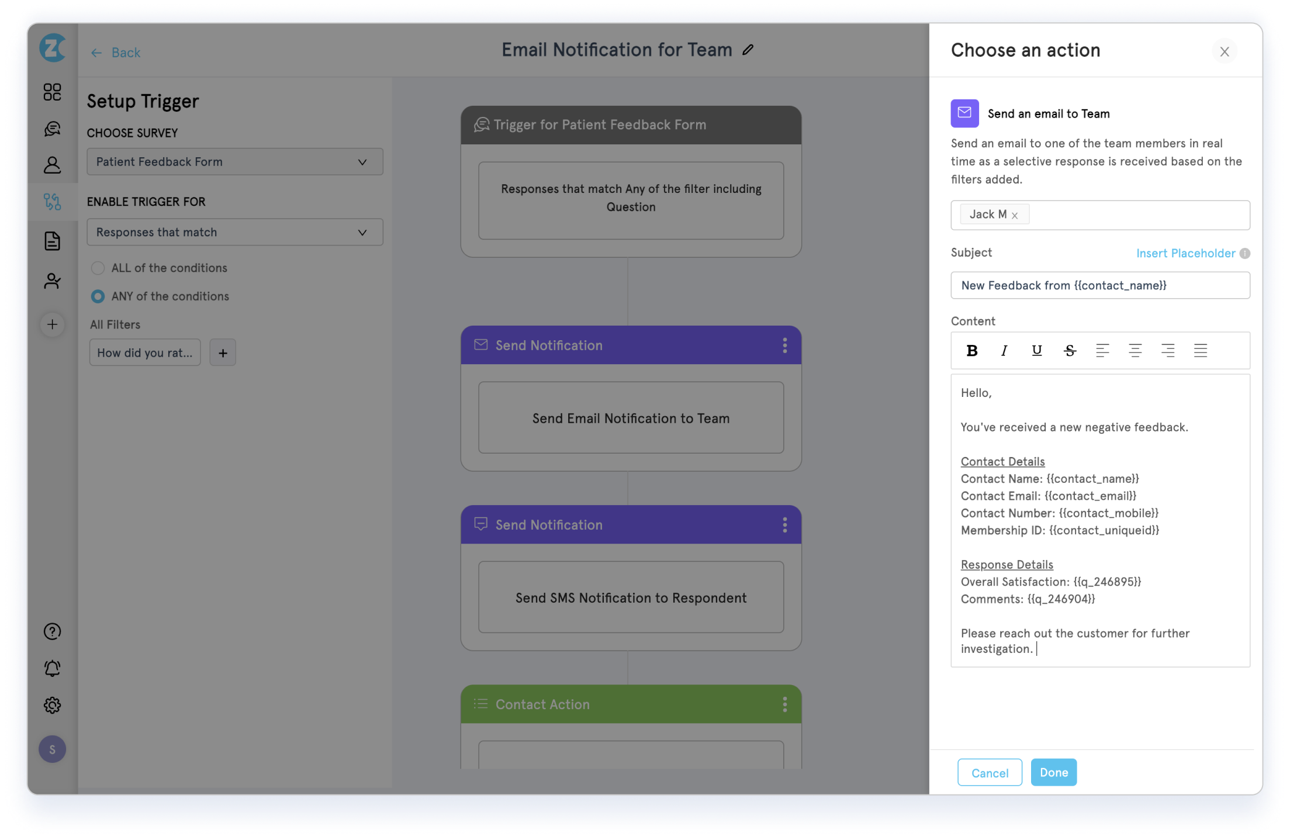Click the Cancel button

click(x=990, y=773)
